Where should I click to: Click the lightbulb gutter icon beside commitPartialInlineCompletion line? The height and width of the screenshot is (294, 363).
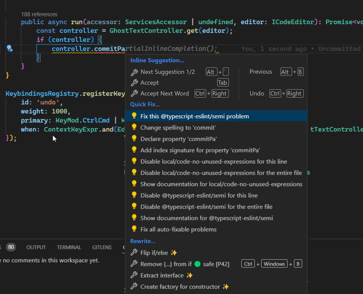[10, 48]
